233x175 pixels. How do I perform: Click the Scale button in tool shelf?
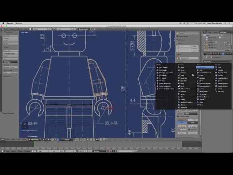point(11,40)
